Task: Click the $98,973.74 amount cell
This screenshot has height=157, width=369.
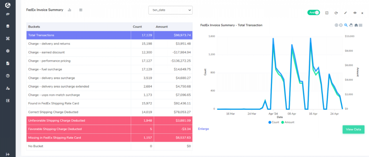Action: [x=173, y=35]
